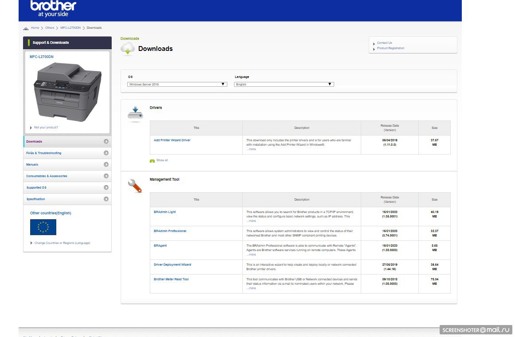Click Drivers section heading
Image resolution: width=515 pixels, height=337 pixels.
coord(156,108)
